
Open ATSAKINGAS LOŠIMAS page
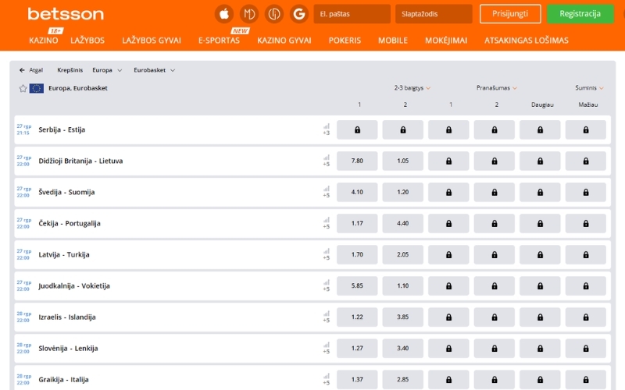pos(526,41)
